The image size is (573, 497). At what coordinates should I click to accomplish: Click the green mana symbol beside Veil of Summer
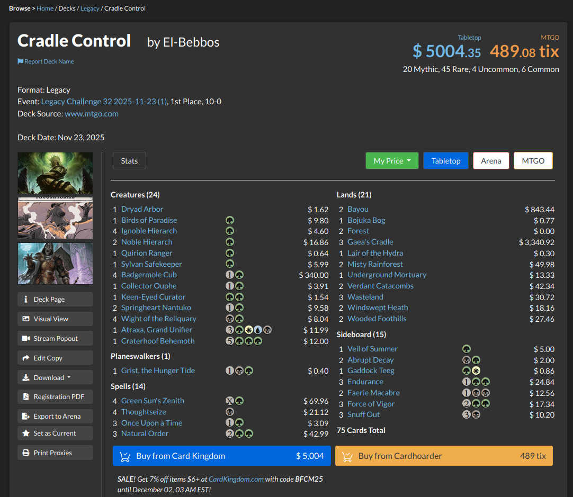click(467, 349)
